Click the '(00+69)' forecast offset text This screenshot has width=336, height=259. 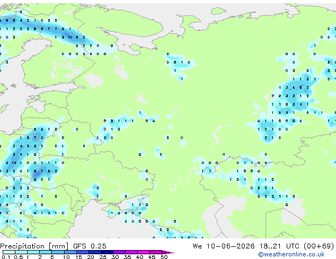coord(319,246)
